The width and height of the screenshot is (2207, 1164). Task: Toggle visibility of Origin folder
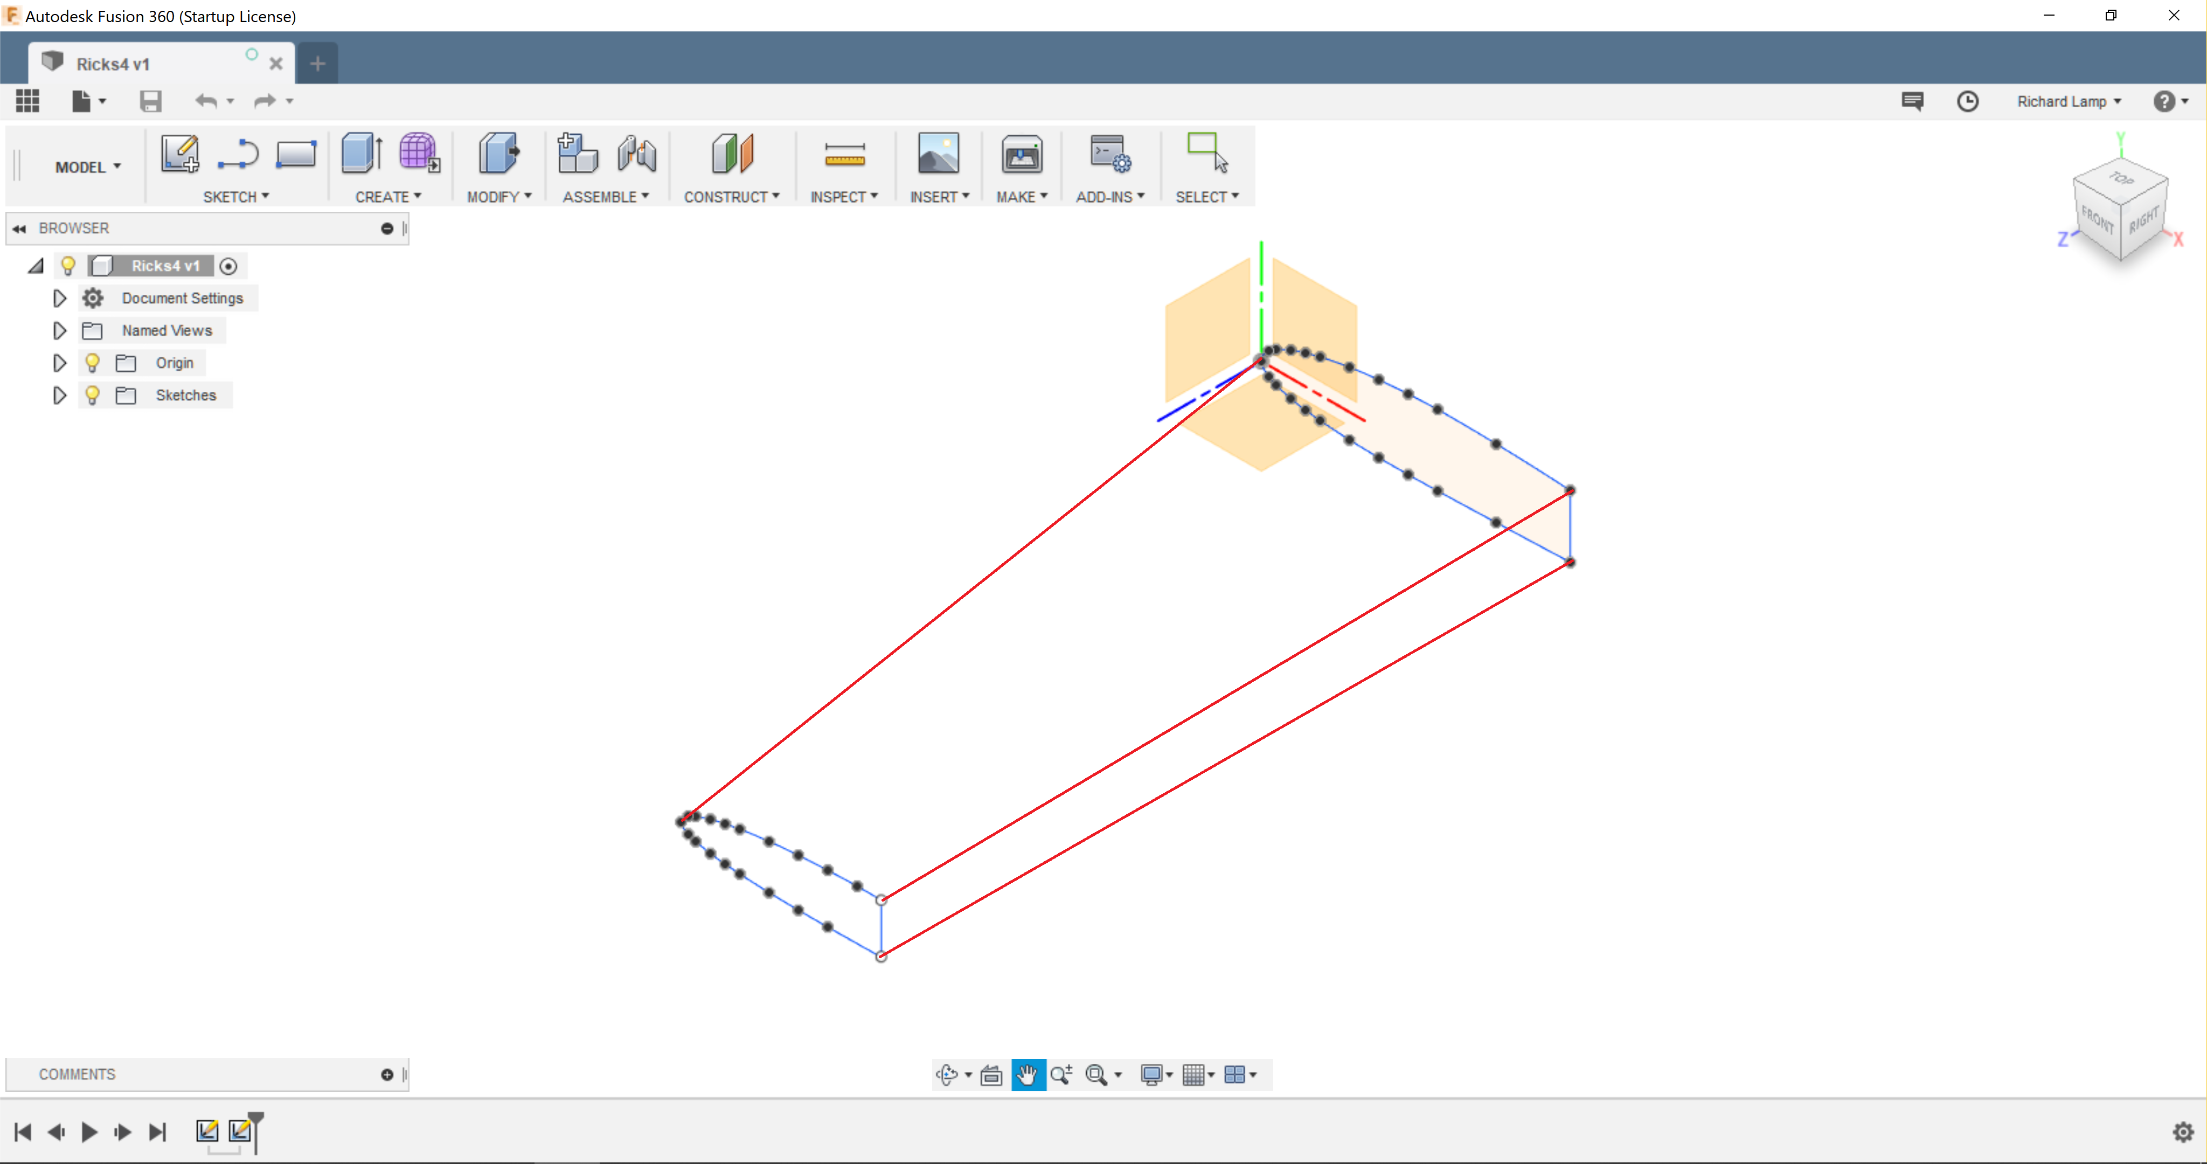point(92,362)
